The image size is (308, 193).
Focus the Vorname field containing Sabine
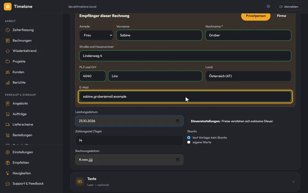(159, 35)
